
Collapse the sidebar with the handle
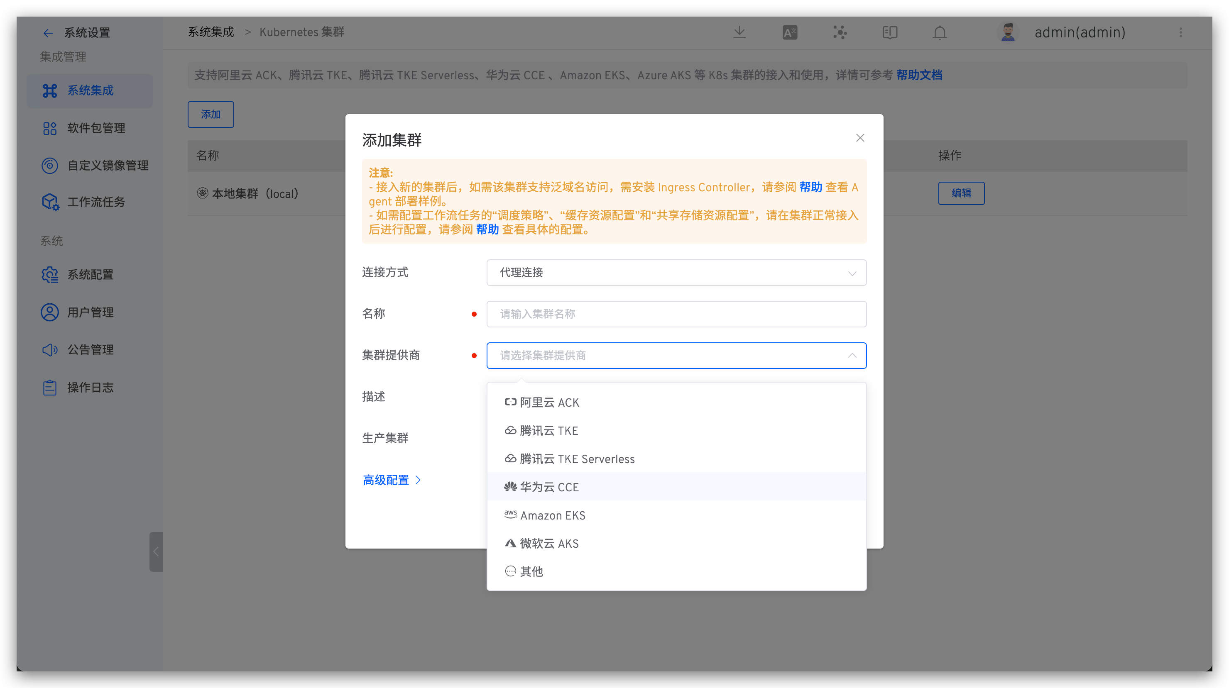point(156,551)
